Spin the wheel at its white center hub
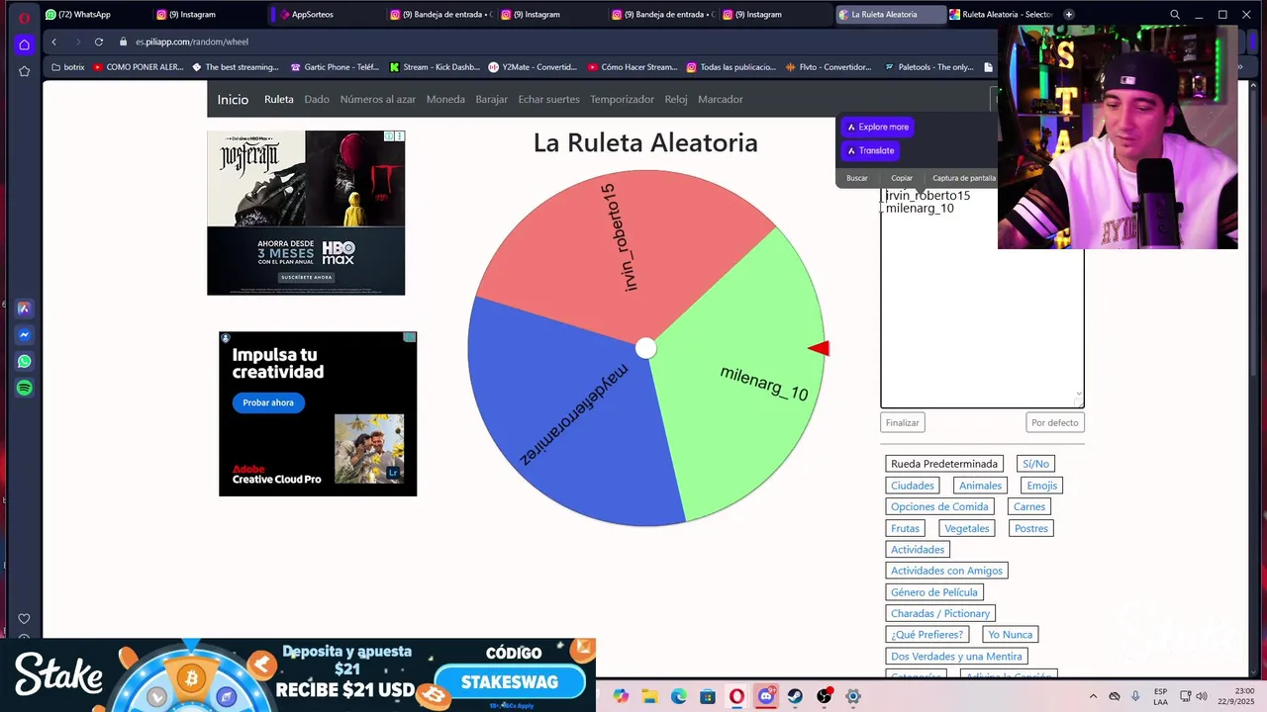 pyautogui.click(x=645, y=348)
